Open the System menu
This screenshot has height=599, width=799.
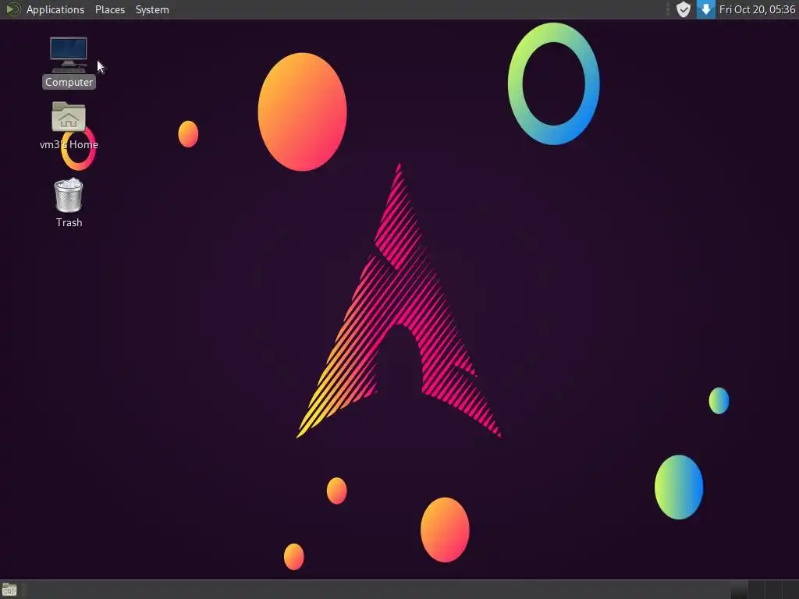click(152, 9)
